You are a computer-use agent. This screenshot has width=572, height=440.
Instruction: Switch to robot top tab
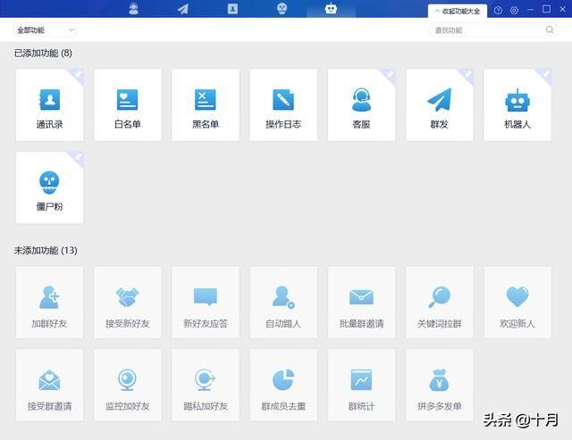click(331, 8)
